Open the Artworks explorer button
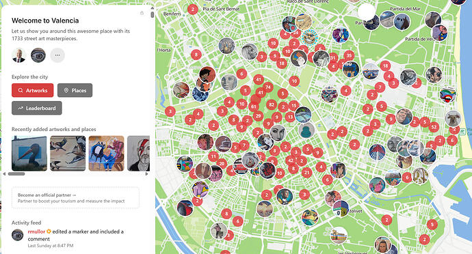The image size is (472, 254). pyautogui.click(x=33, y=90)
